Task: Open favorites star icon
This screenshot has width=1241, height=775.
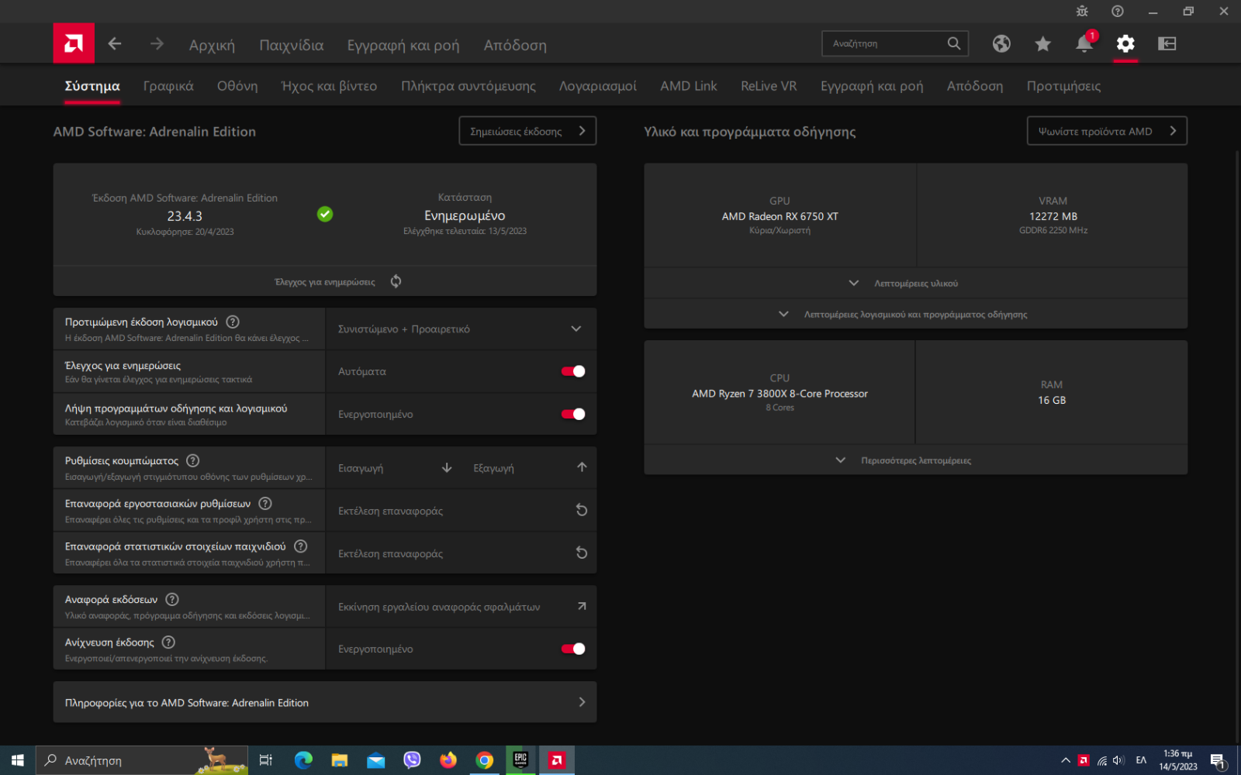Action: (1043, 43)
